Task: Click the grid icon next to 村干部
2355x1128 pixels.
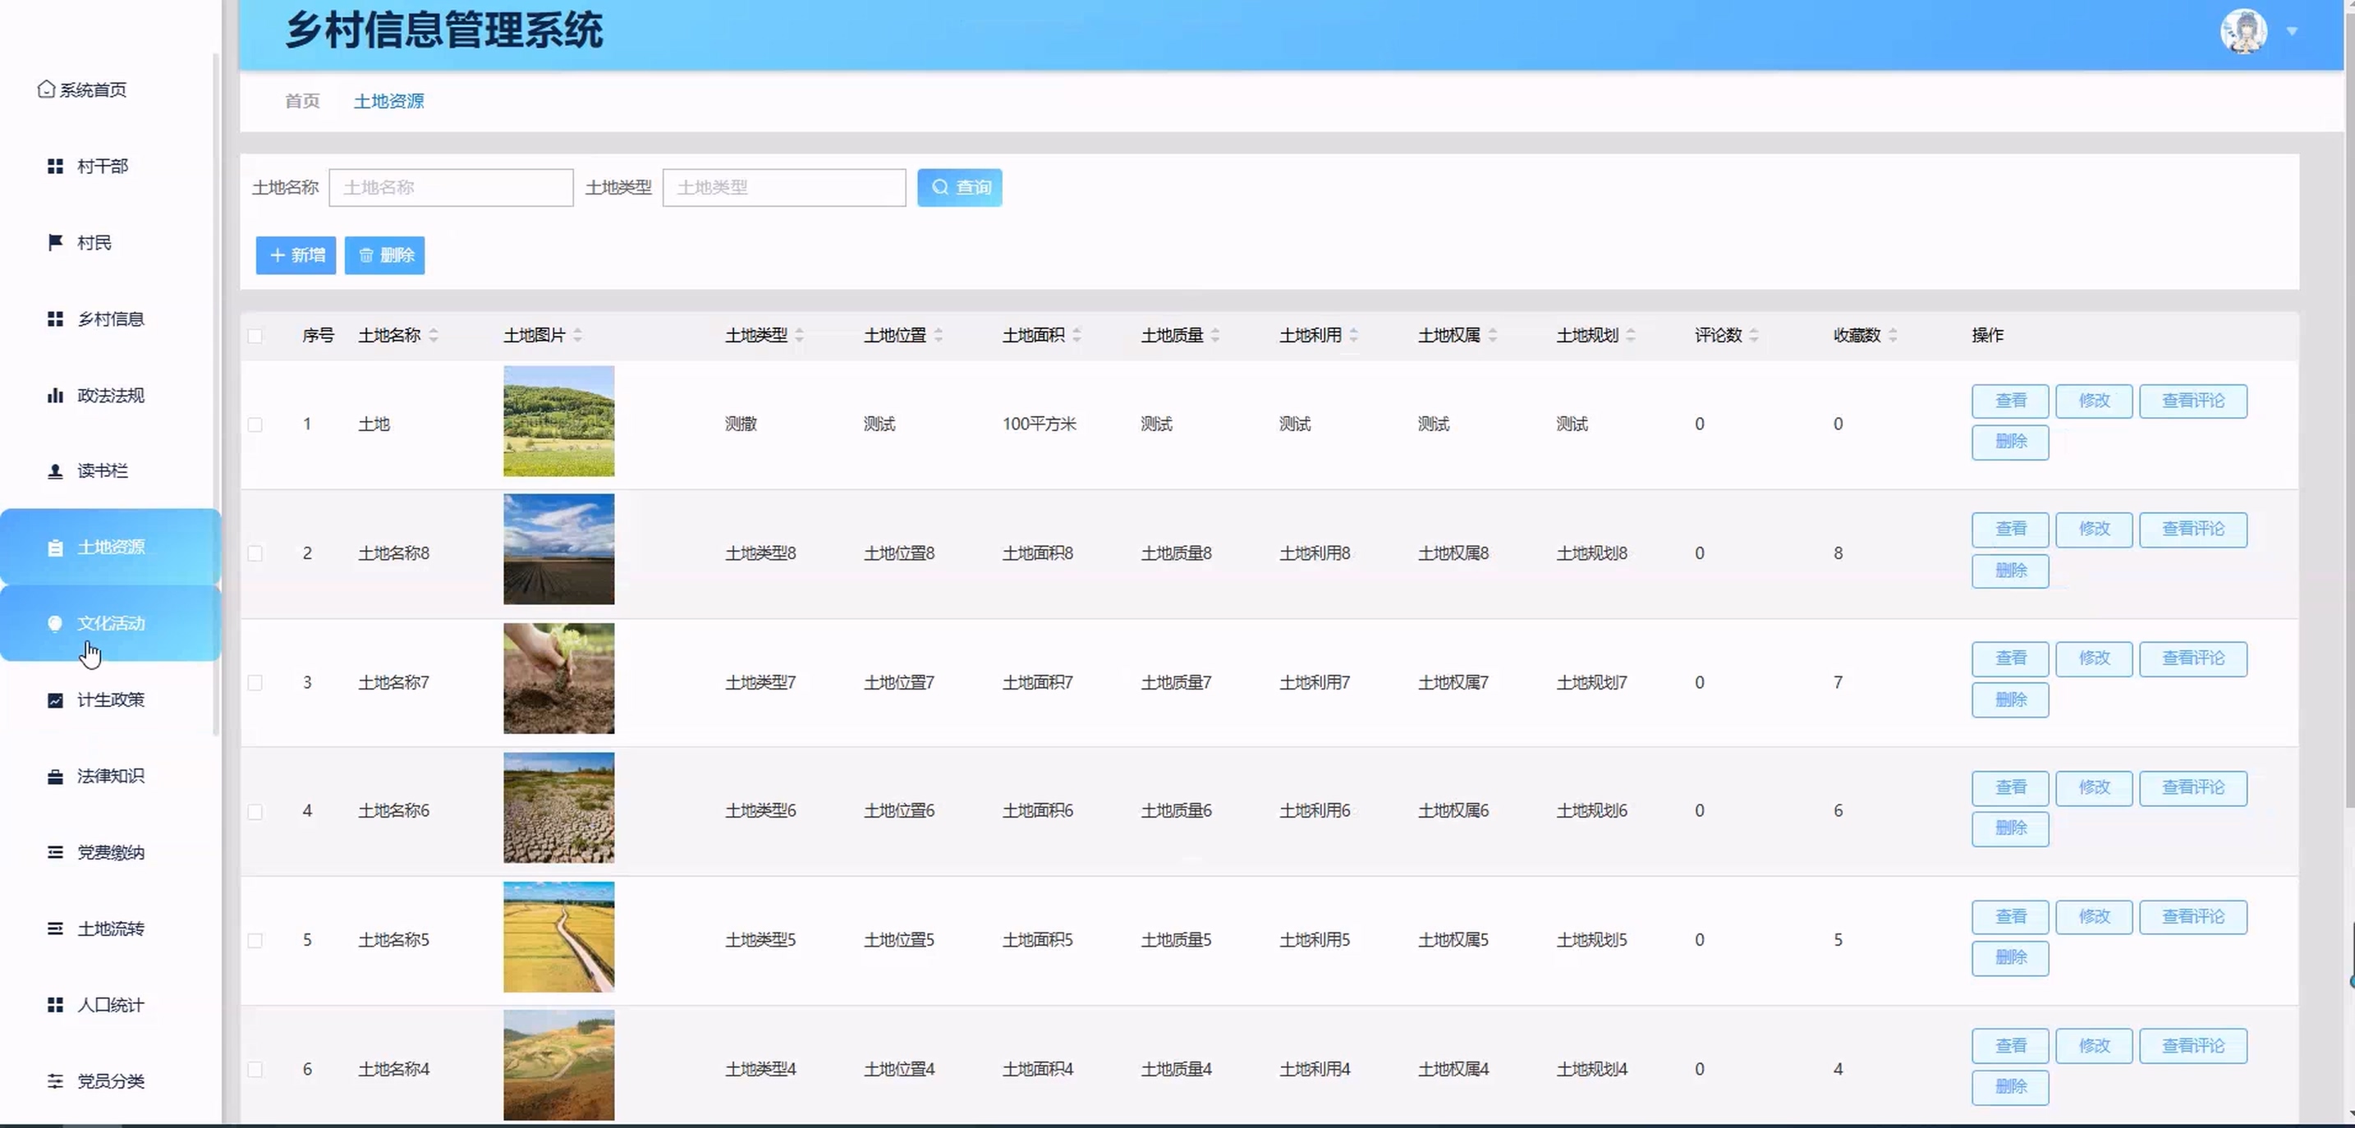Action: [55, 166]
